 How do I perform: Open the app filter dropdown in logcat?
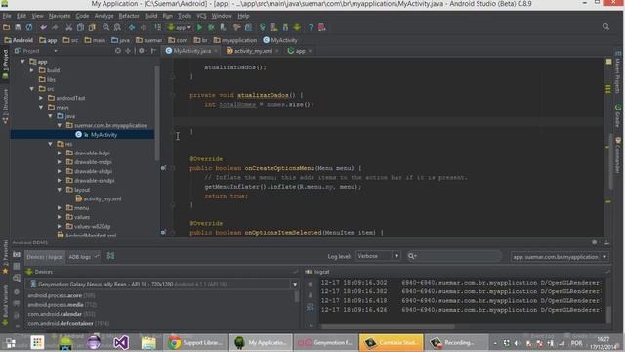click(560, 257)
